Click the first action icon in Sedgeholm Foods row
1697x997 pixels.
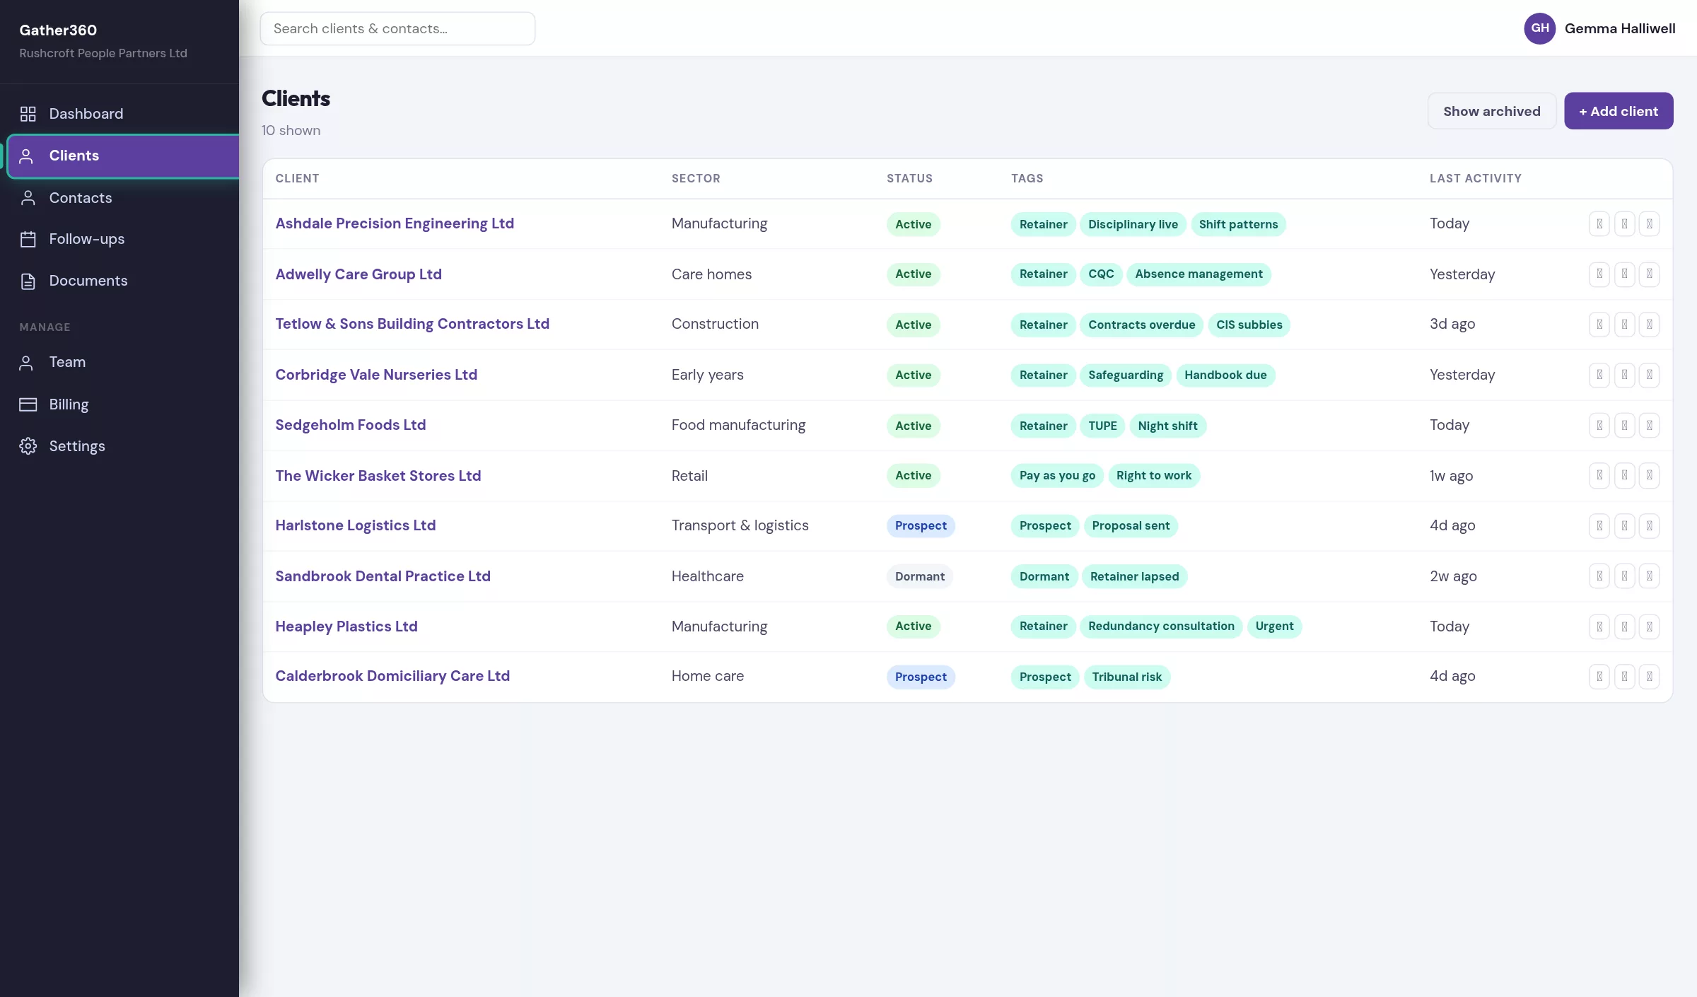coord(1599,426)
